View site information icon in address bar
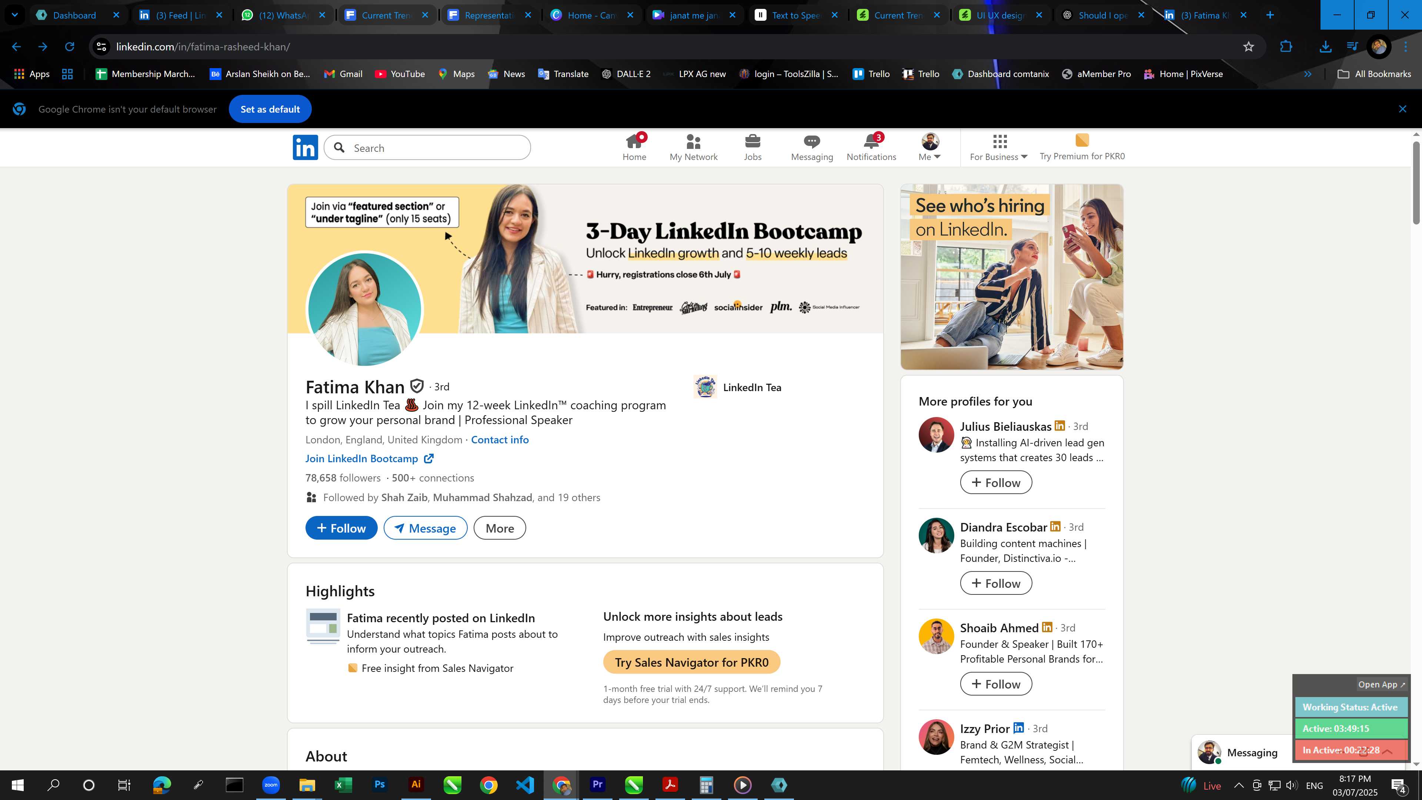Screen dimensions: 1422x800 (x=101, y=47)
